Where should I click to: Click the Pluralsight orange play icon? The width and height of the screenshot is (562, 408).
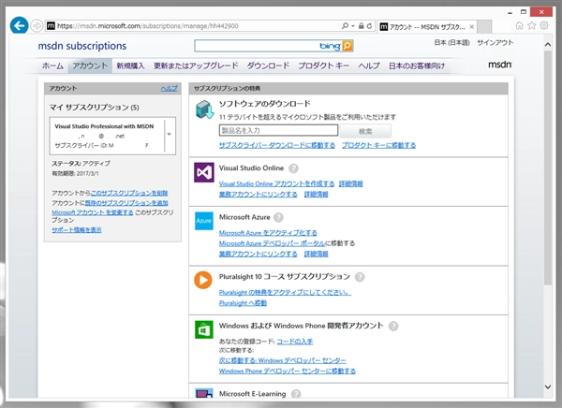coord(203,280)
